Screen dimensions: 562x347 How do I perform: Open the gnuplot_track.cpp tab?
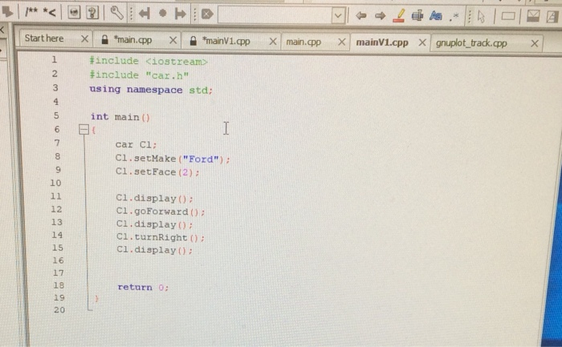coord(471,43)
